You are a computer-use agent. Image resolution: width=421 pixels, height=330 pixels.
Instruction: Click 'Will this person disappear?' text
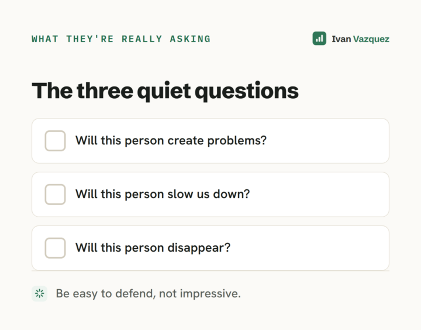[x=153, y=248]
